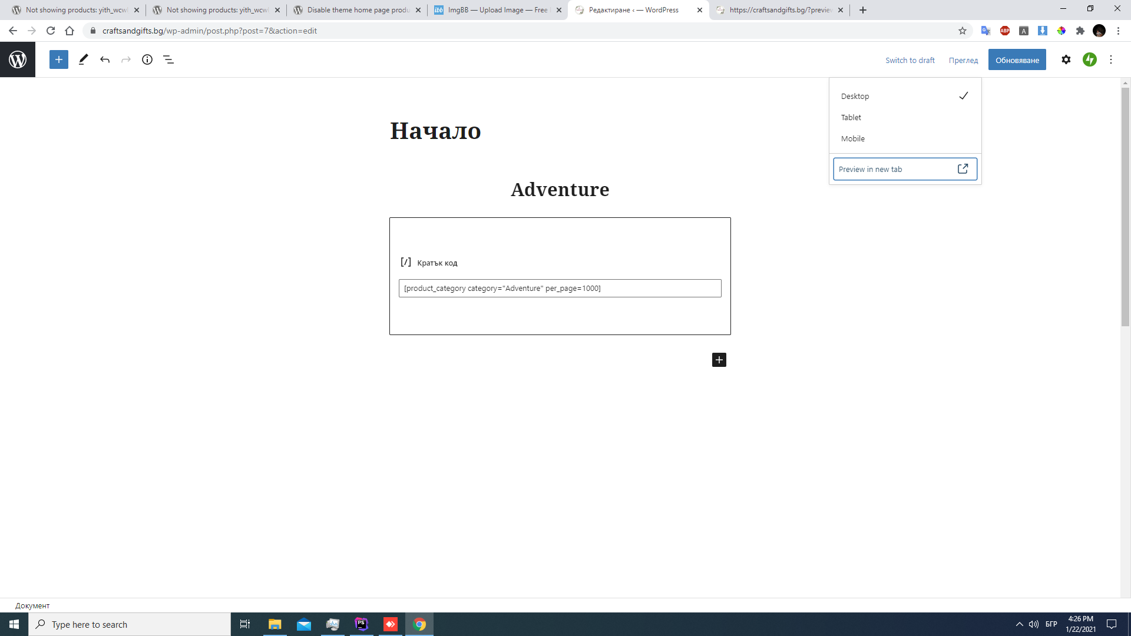1131x636 pixels.
Task: Click the Начало page title
Action: click(x=435, y=131)
